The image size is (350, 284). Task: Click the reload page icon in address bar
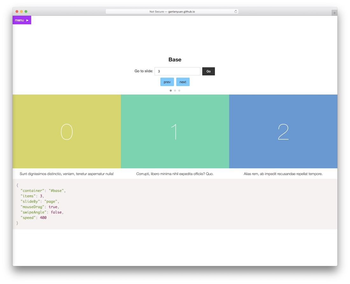235,11
